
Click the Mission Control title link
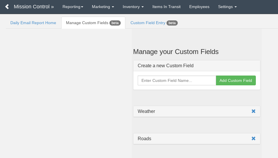click(34, 7)
